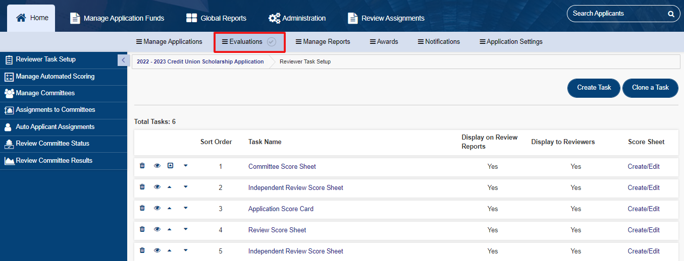Move Committee Score Sheet down one position
684x261 pixels.
[185, 166]
